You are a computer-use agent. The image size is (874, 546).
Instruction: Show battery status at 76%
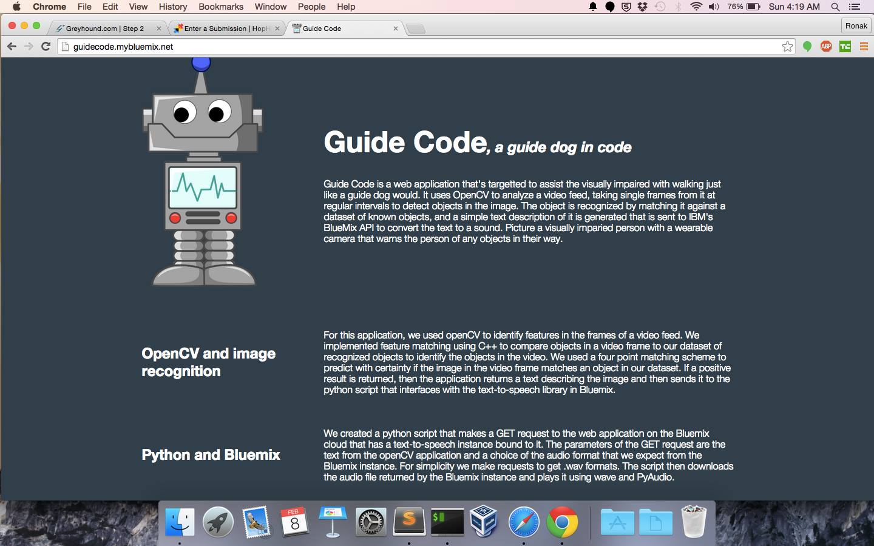pyautogui.click(x=744, y=7)
